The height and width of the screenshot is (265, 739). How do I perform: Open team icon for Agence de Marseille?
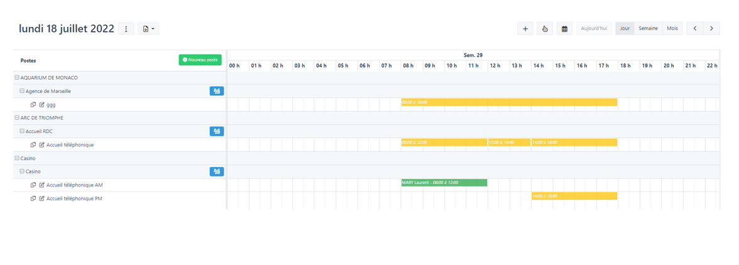click(217, 91)
